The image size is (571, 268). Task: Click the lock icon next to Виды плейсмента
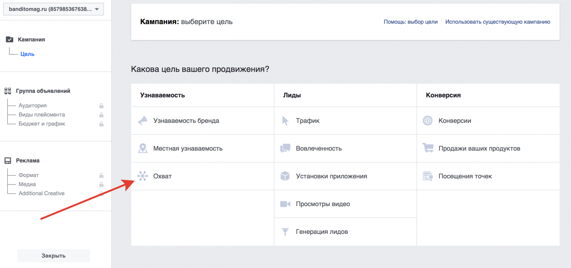pyautogui.click(x=101, y=115)
